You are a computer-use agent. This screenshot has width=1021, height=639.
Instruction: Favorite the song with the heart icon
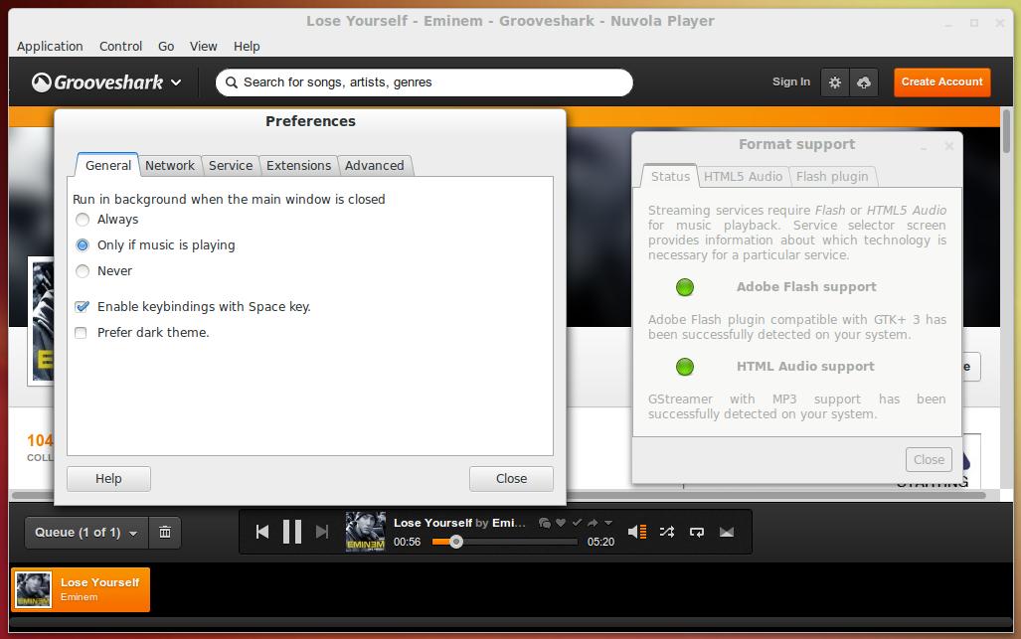pos(561,522)
